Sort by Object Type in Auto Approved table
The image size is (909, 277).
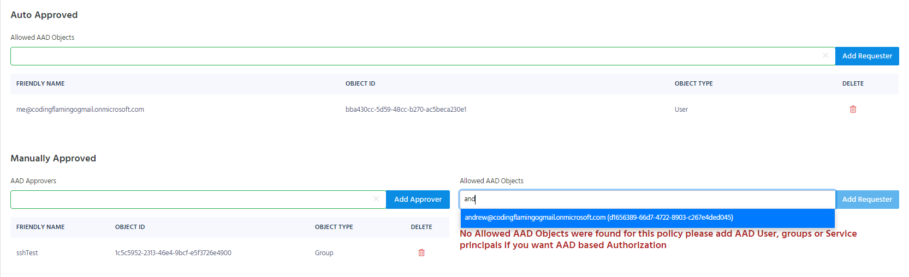pyautogui.click(x=693, y=83)
